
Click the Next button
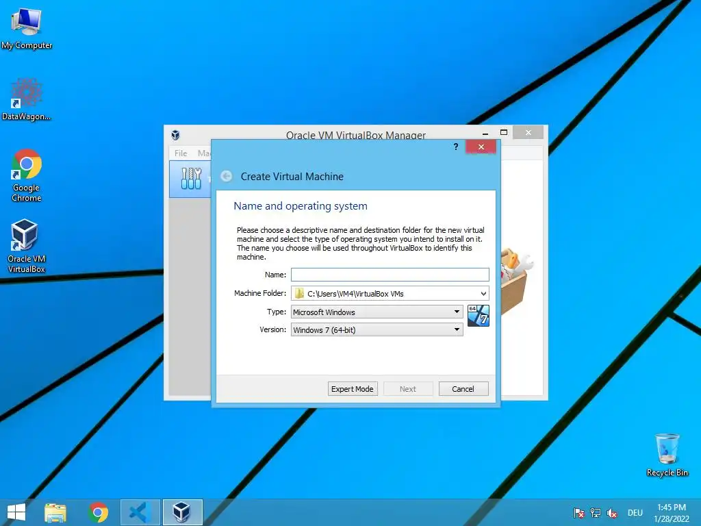(408, 389)
